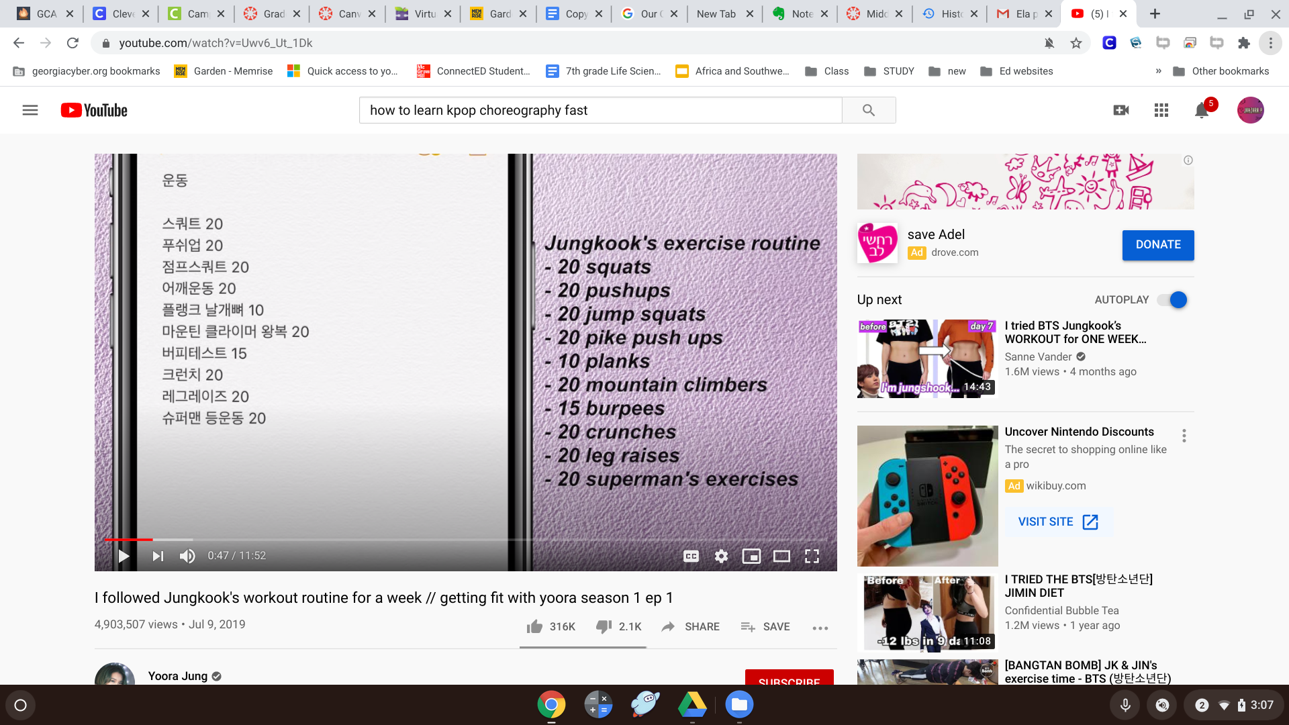
Task: Open the YouTube hamburger guide menu
Action: [30, 110]
